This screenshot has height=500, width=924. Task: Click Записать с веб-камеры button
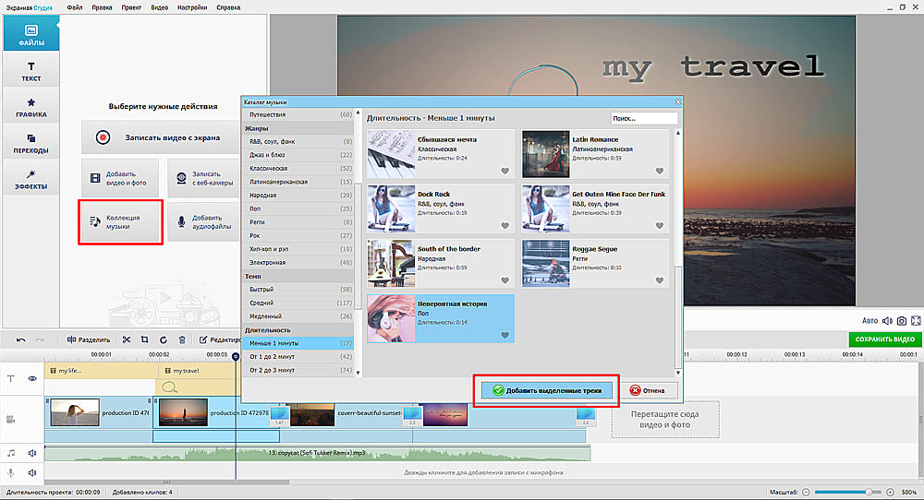[x=204, y=178]
